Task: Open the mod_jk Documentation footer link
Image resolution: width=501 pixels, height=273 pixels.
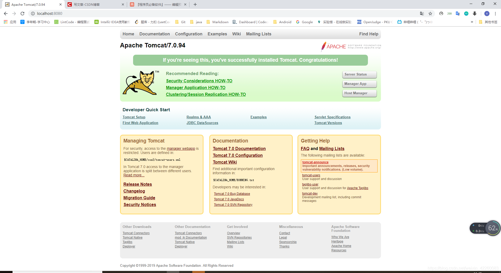Action: click(x=191, y=238)
